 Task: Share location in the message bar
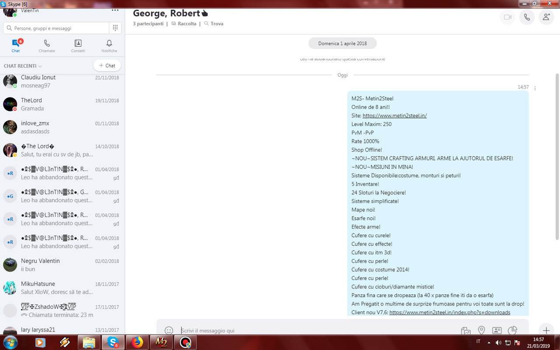click(481, 330)
